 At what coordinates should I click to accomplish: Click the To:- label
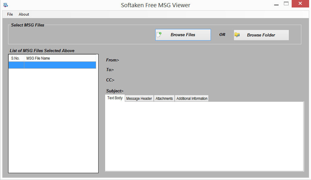[x=110, y=70]
